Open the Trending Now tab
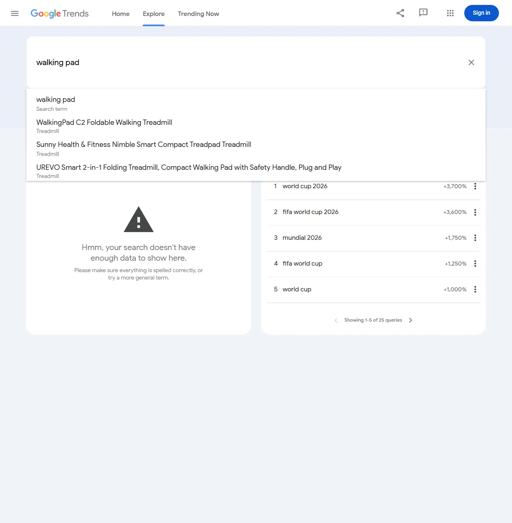Image resolution: width=512 pixels, height=523 pixels. point(198,14)
